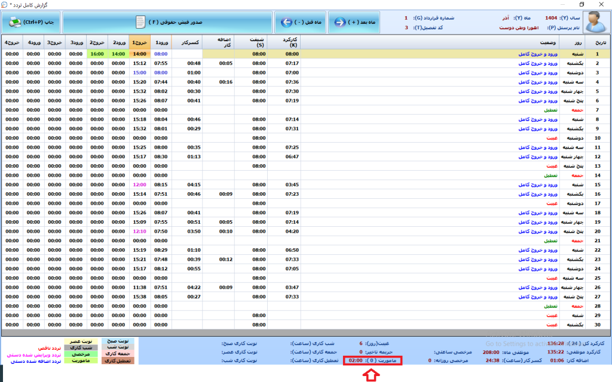This screenshot has height=382, width=612.
Task: Click the payslip document icon
Action: click(140, 22)
